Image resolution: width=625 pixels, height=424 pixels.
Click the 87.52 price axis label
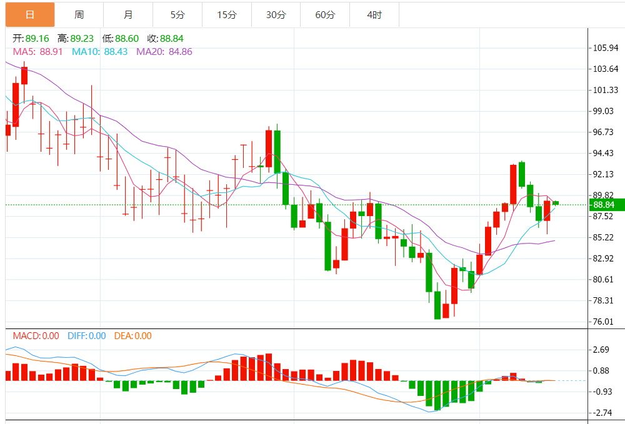(x=603, y=216)
